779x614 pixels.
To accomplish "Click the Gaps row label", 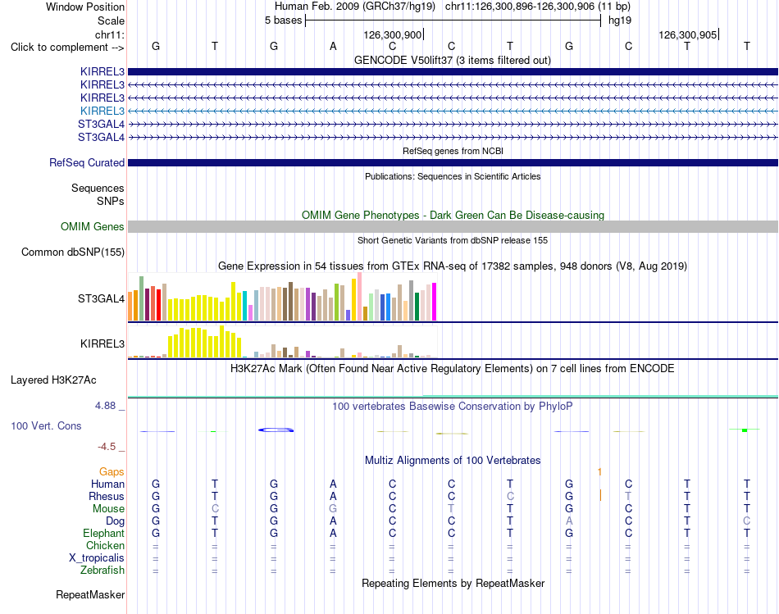I will coord(112,471).
